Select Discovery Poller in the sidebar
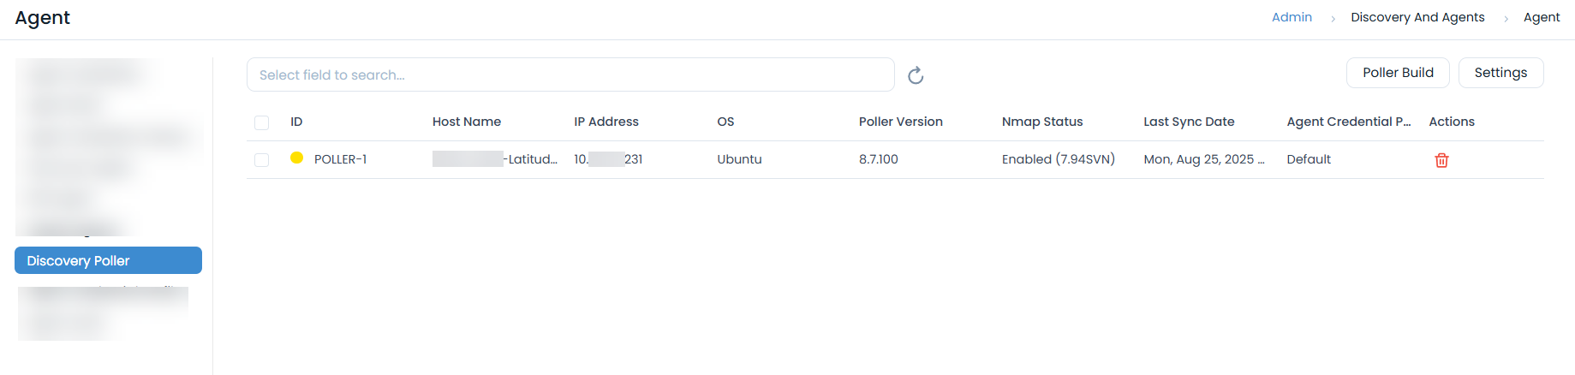Viewport: 1575px width, 375px height. pyautogui.click(x=108, y=260)
